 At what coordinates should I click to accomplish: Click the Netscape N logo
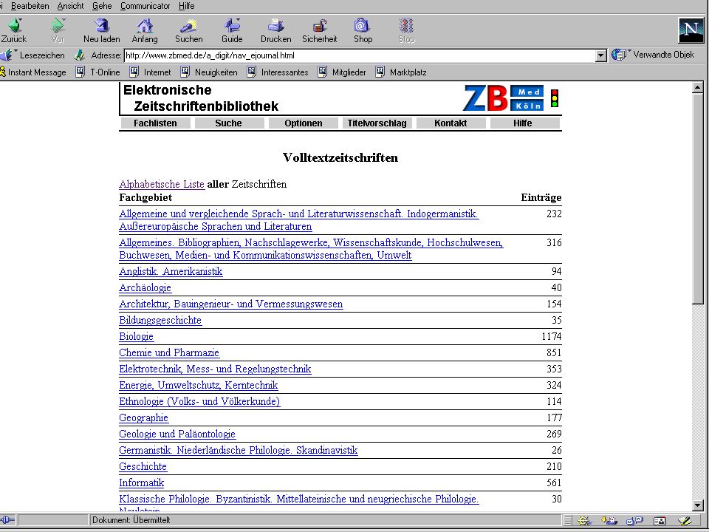tap(691, 30)
